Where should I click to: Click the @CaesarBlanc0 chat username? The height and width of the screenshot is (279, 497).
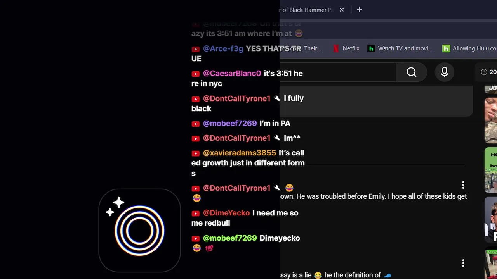[x=232, y=73]
